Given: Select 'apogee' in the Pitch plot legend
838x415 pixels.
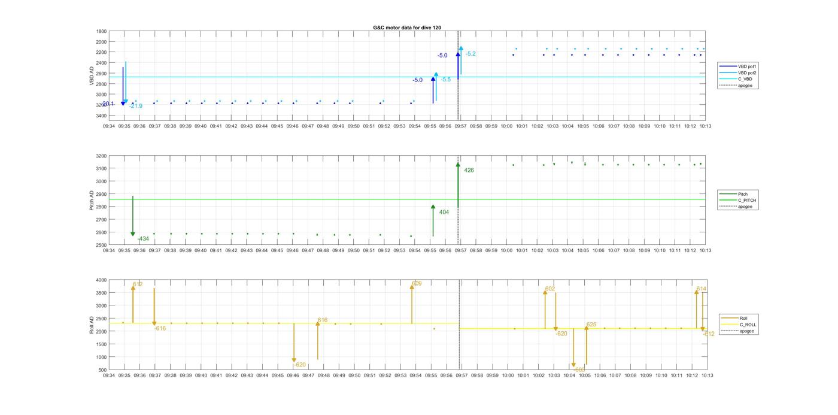Looking at the screenshot, I should pos(737,207).
